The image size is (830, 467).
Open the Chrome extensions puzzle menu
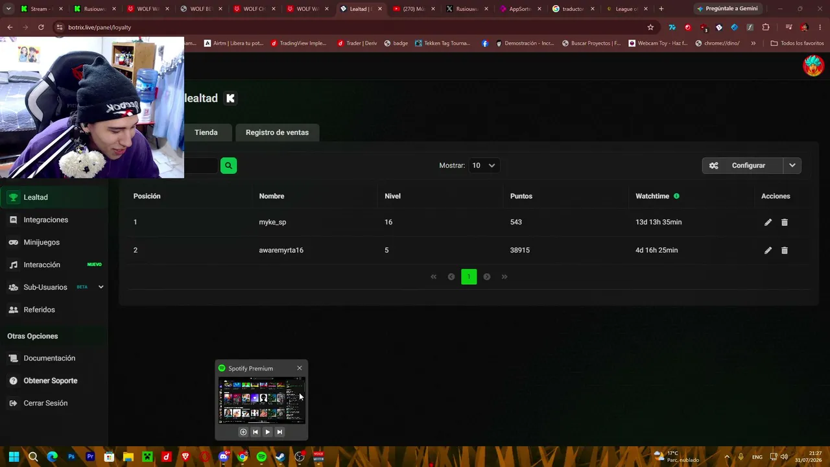tap(766, 27)
